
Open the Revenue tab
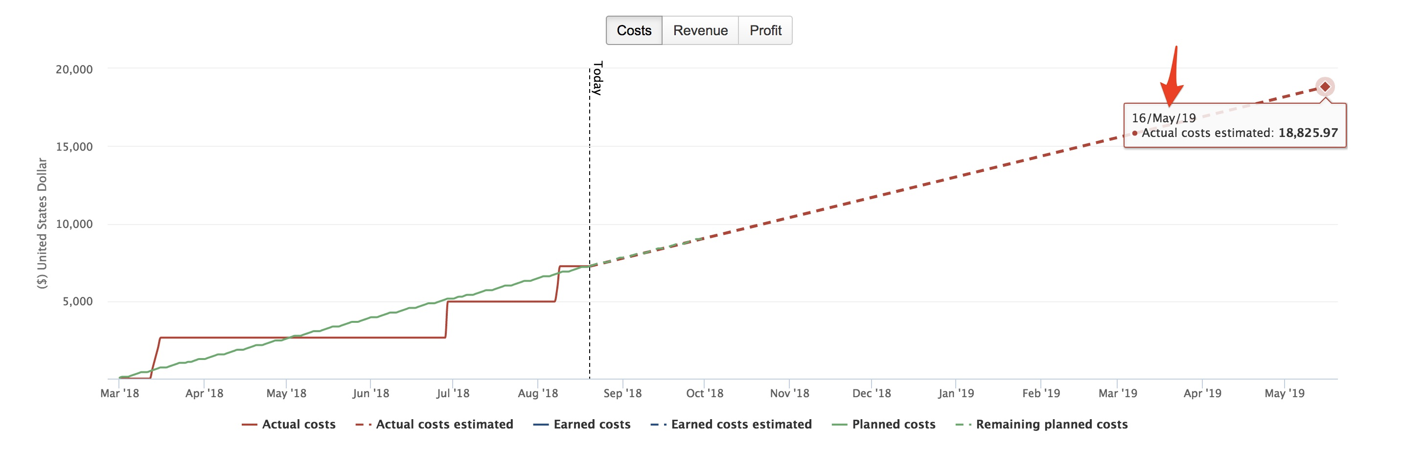[x=700, y=30]
